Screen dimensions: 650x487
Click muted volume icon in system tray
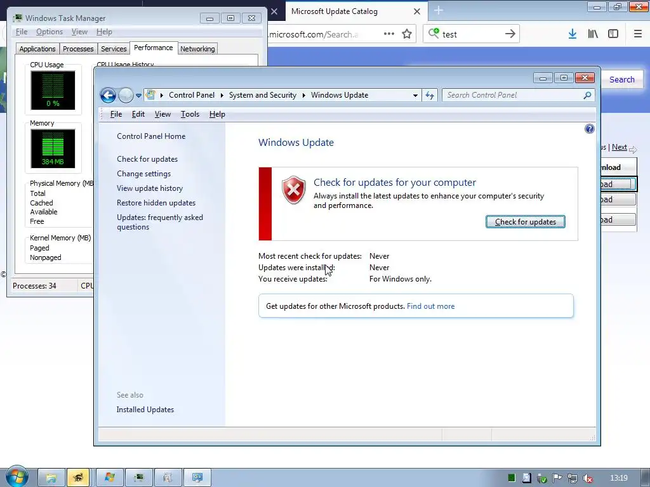587,478
